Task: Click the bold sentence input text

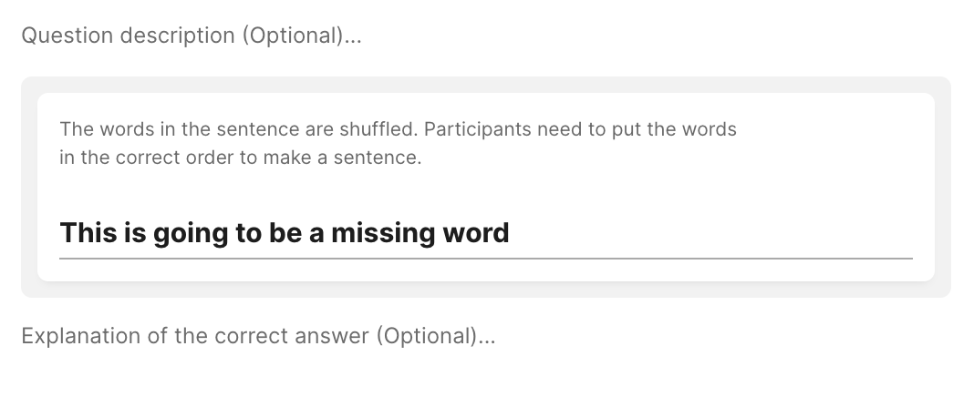Action: click(284, 233)
